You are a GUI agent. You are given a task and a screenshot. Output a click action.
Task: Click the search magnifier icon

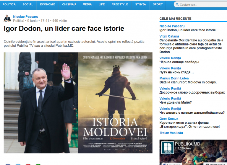click(x=177, y=4)
